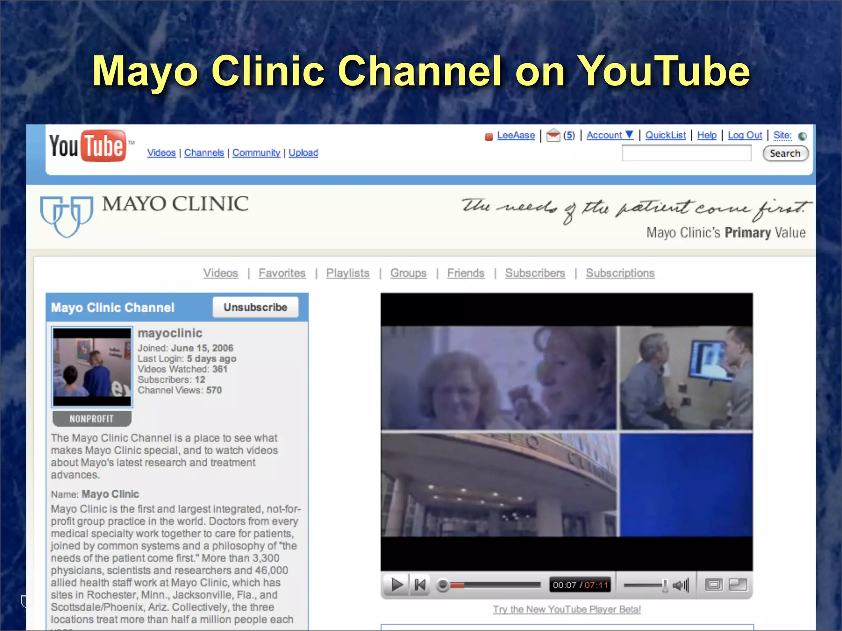Click the Search button
The width and height of the screenshot is (842, 631).
click(785, 153)
